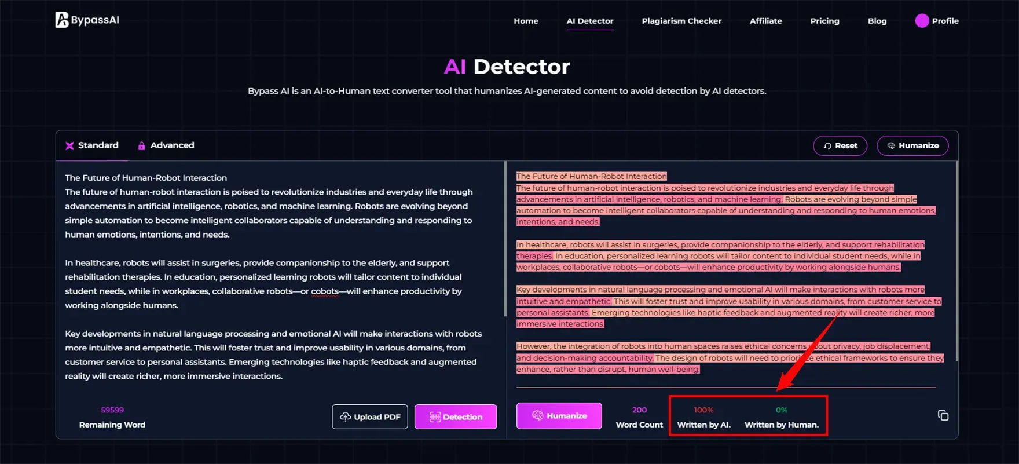Image resolution: width=1019 pixels, height=464 pixels.
Task: Switch to the locked Advanced tab
Action: pos(166,145)
